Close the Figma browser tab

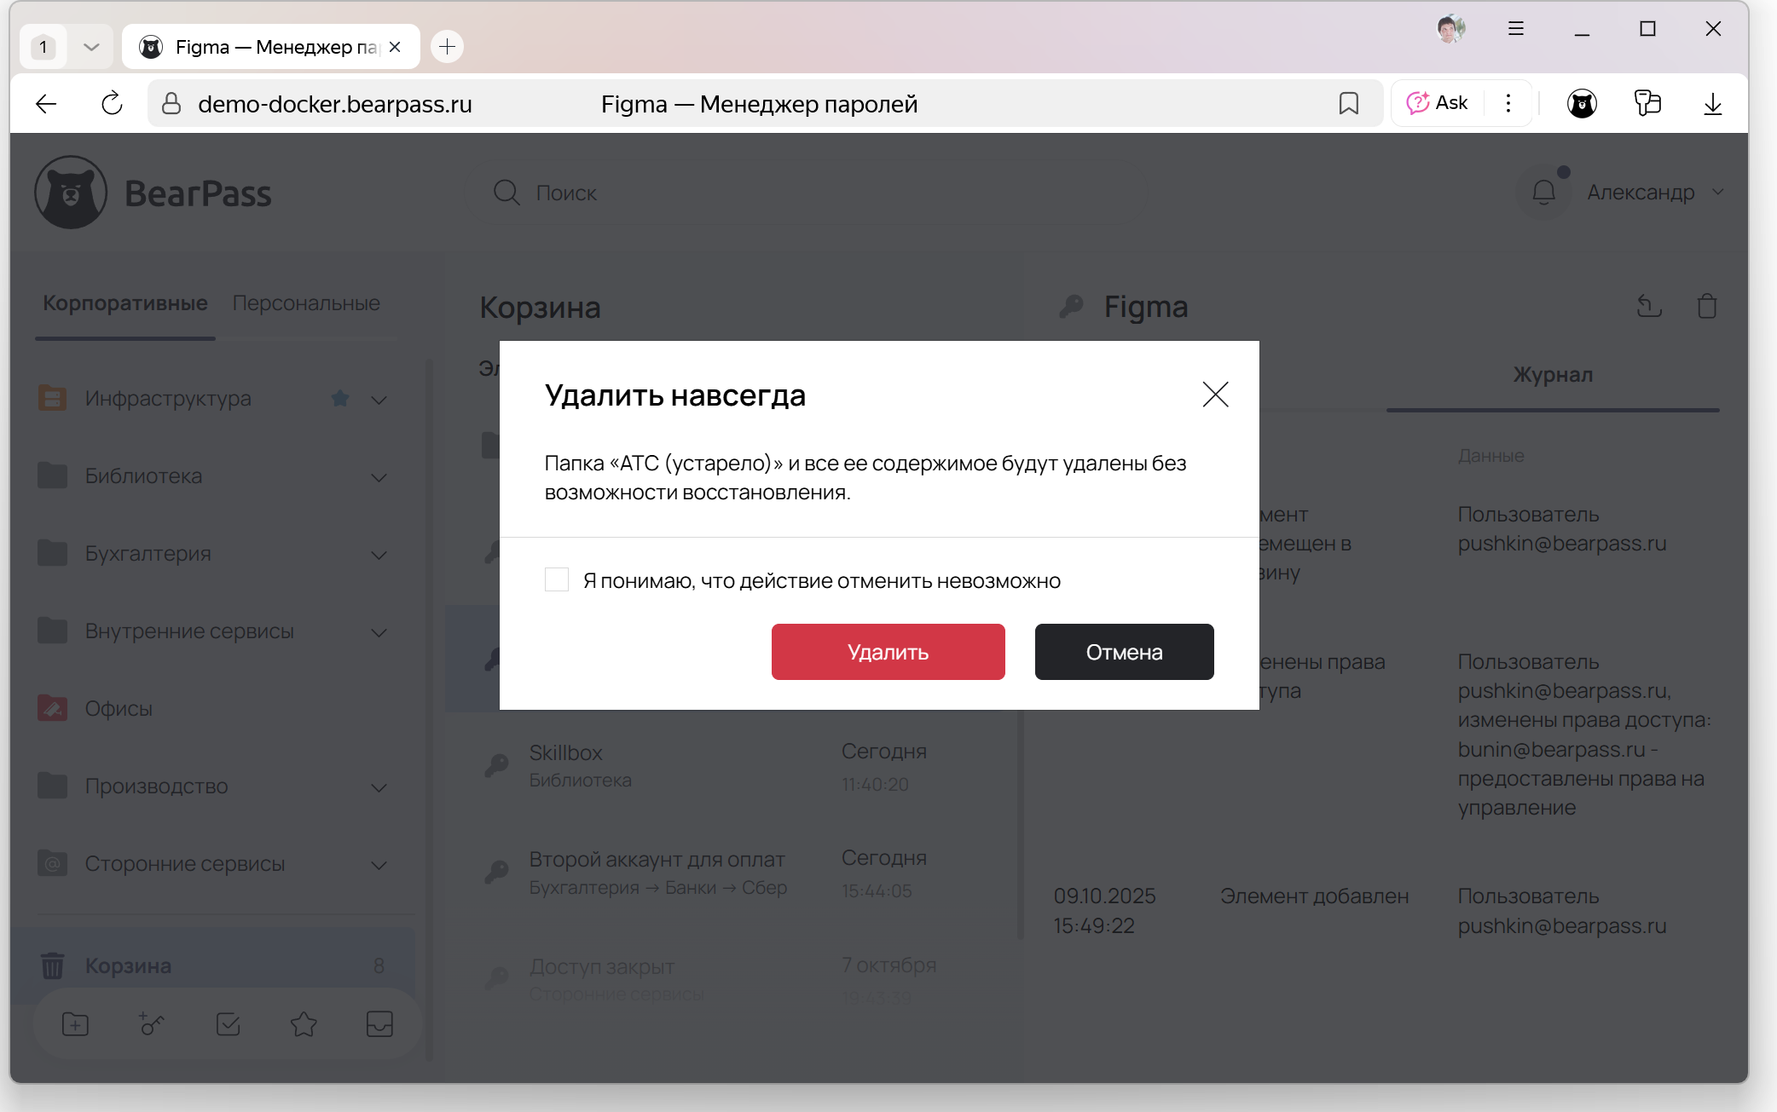395,47
